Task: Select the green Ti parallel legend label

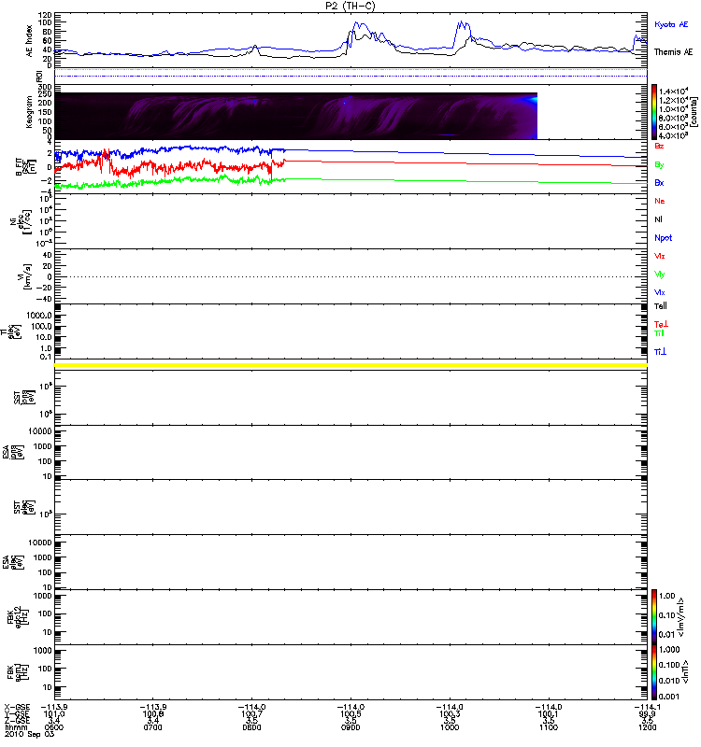Action: coord(659,333)
